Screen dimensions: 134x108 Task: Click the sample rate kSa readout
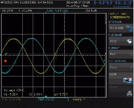click(x=91, y=10)
